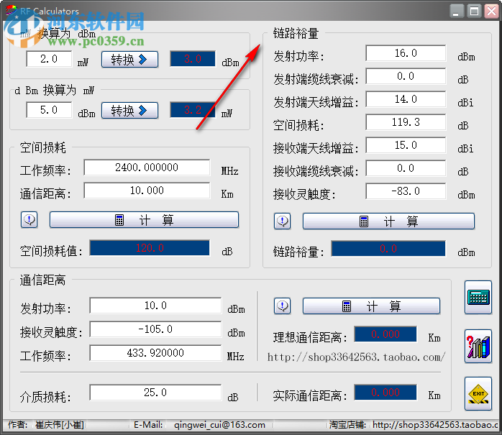Calculate the 空间损耗 value
This screenshot has width=502, height=435.
point(144,219)
